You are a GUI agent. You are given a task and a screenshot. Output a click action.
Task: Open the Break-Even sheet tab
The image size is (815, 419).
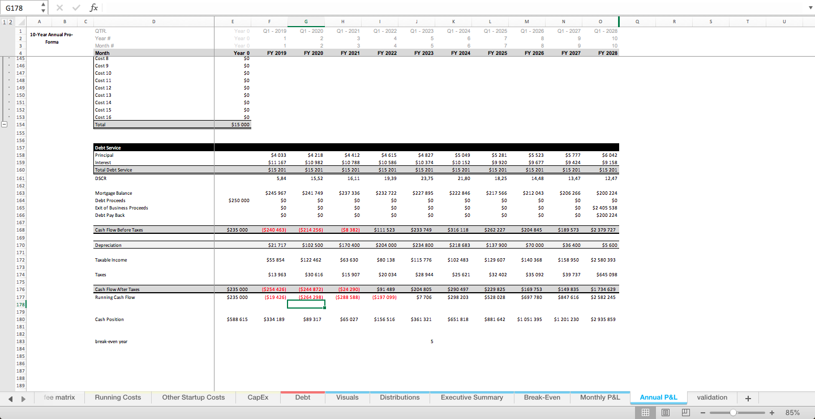(542, 397)
